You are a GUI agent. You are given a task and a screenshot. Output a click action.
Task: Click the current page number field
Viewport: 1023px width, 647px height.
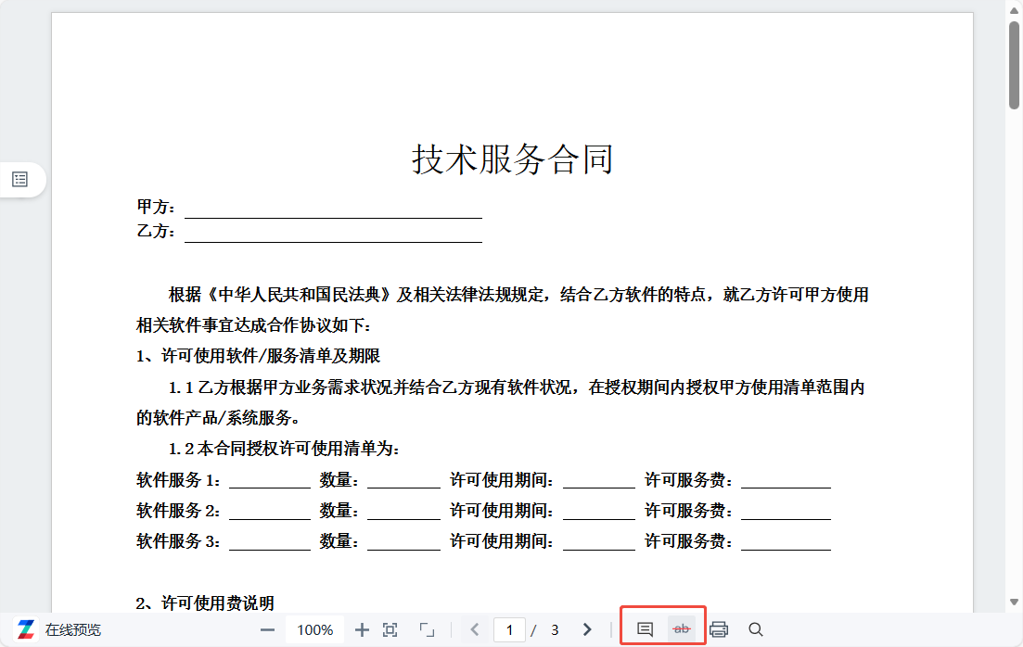pos(509,629)
